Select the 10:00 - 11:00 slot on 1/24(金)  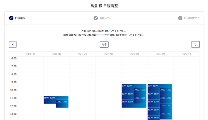click(x=166, y=92)
